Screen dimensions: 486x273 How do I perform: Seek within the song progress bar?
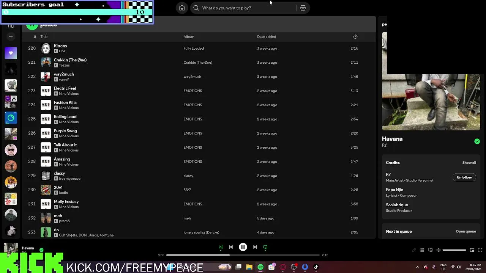point(243,255)
